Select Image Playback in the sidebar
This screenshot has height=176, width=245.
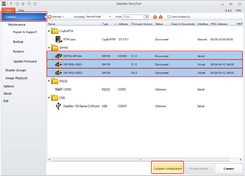[17, 78]
